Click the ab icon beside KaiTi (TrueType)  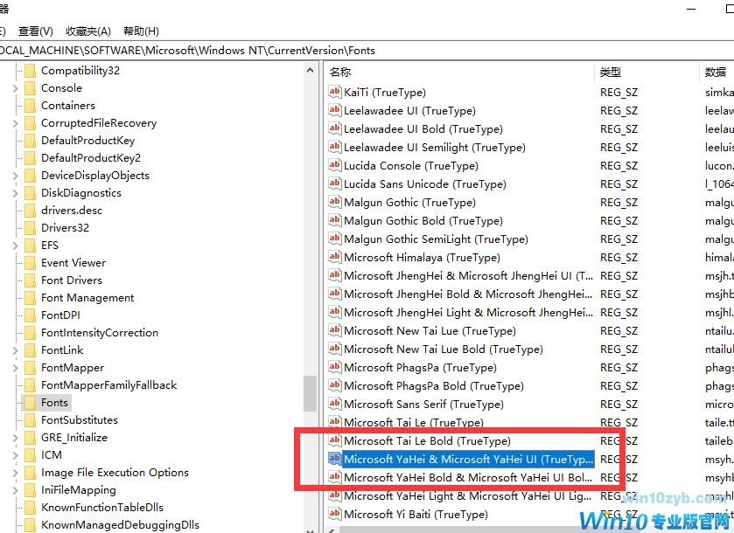pos(333,92)
